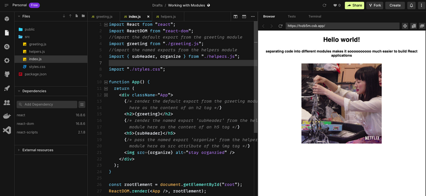Open the top-right vertical dots menu
426x196 pixels.
[x=421, y=5]
